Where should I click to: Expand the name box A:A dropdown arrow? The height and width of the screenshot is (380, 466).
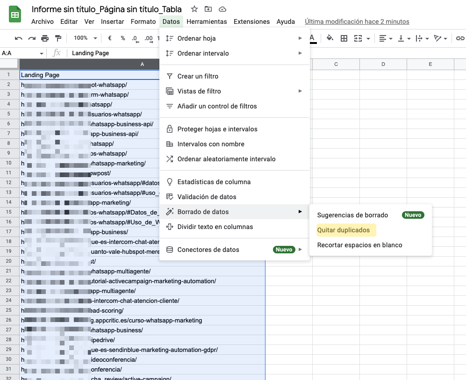tap(42, 53)
